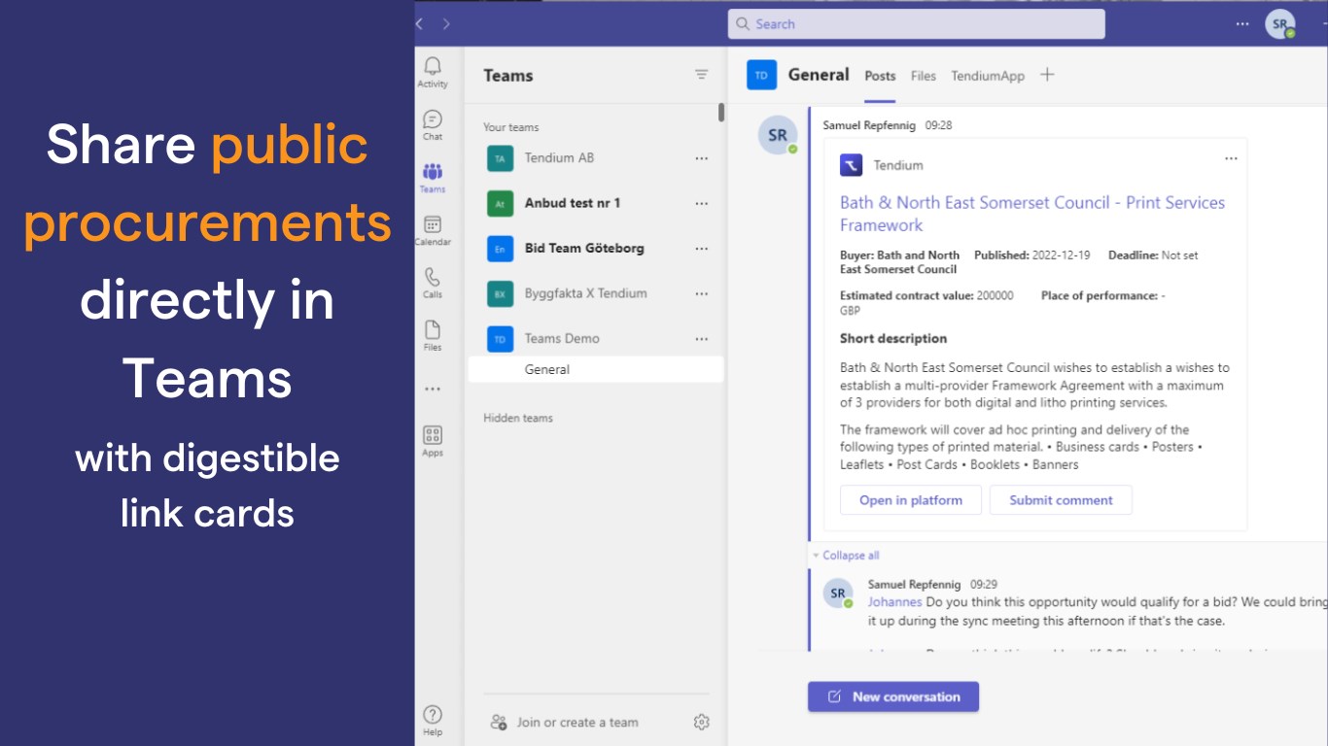Screen dimensions: 1328x746
Task: Open Settings and more ellipsis near profile
Action: click(1242, 24)
